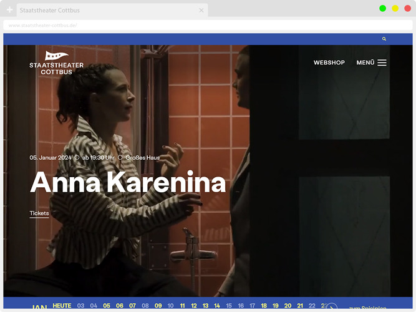Open the WEBSHOP menu item
The height and width of the screenshot is (312, 416).
point(329,62)
